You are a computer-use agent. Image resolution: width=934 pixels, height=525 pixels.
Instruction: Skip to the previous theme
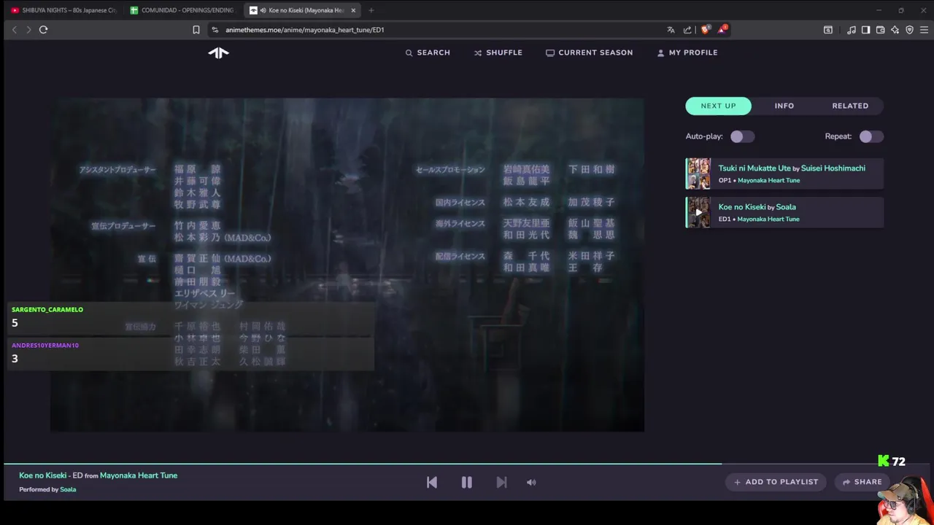[432, 482]
